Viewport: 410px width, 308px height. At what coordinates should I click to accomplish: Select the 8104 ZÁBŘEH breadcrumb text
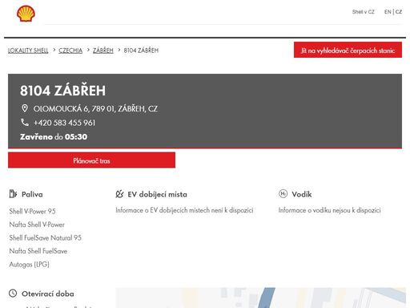[x=141, y=51]
